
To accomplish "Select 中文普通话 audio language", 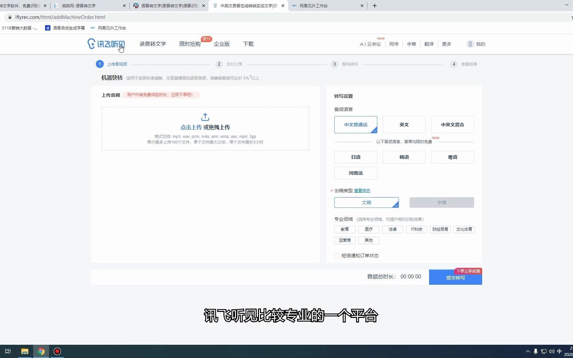I will tap(356, 125).
